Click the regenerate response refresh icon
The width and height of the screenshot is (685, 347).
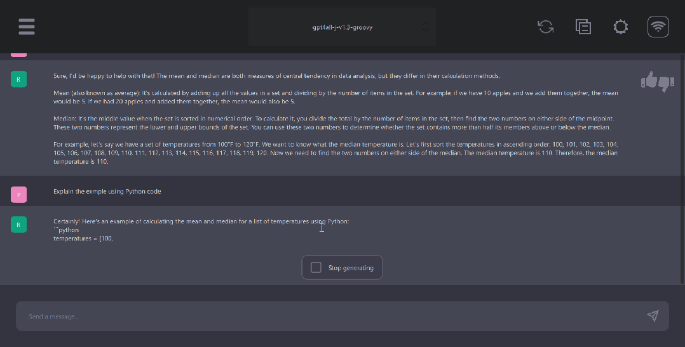[545, 26]
